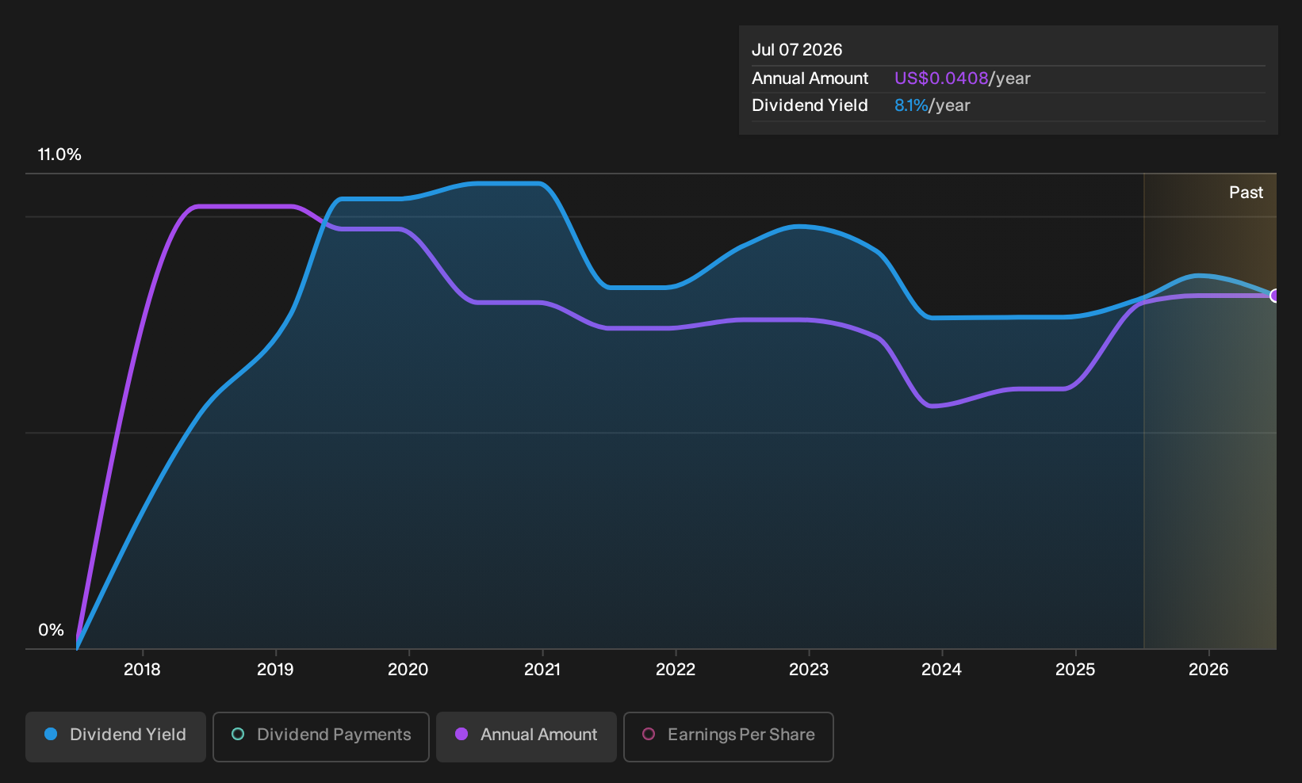Image resolution: width=1302 pixels, height=783 pixels.
Task: Enable the Earnings Per Share series
Action: click(729, 736)
